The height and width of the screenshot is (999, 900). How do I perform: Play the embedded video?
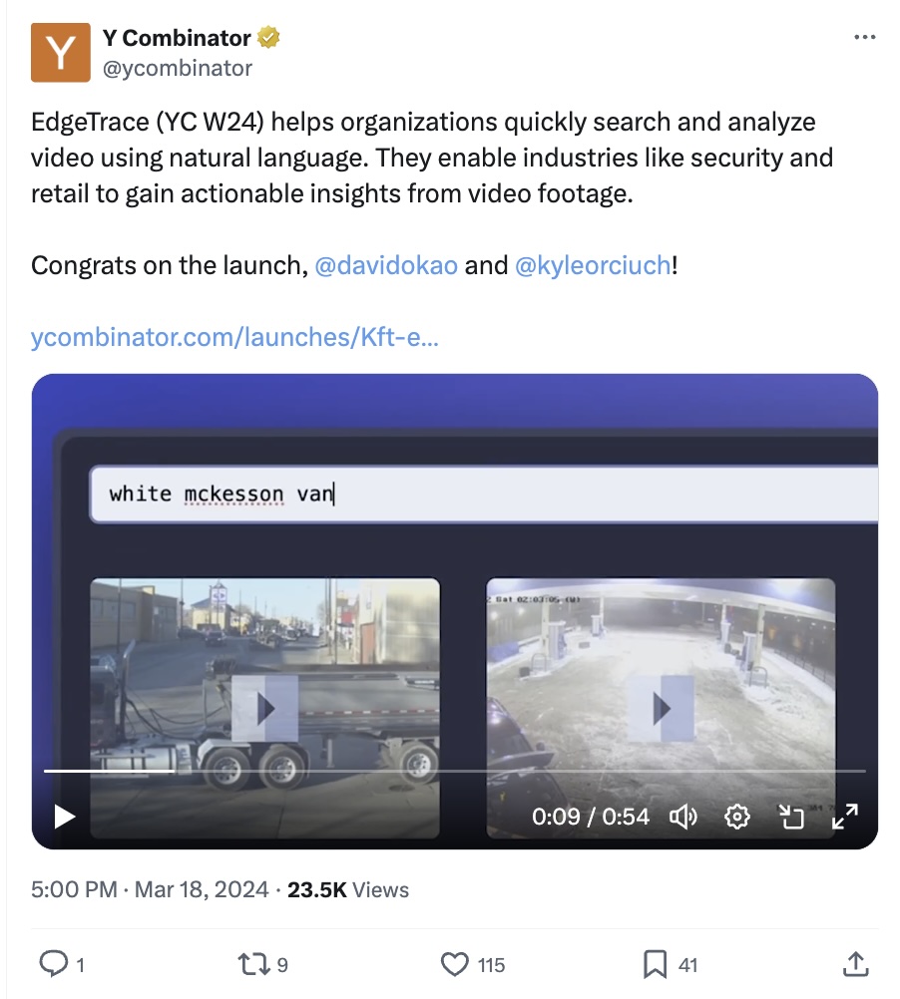(64, 817)
